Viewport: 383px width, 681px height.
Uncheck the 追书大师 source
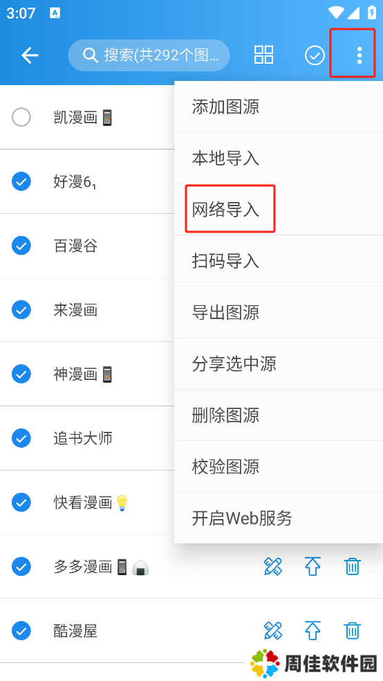click(x=21, y=438)
